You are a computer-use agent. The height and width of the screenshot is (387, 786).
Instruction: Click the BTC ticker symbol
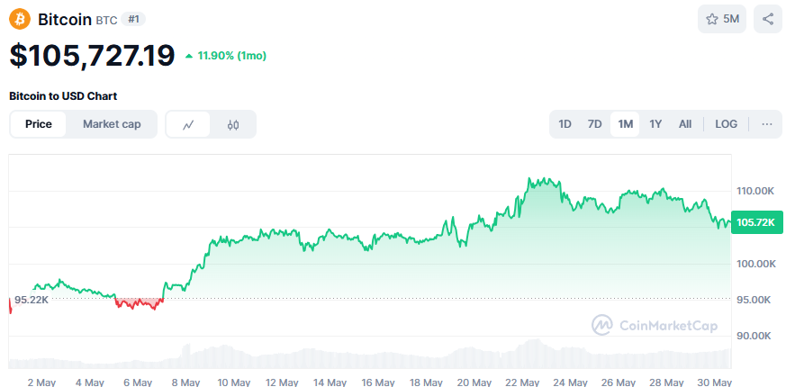click(106, 20)
